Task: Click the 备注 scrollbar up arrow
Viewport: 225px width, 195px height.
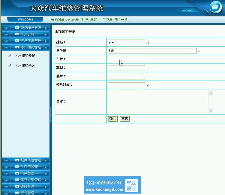Action: click(211, 94)
